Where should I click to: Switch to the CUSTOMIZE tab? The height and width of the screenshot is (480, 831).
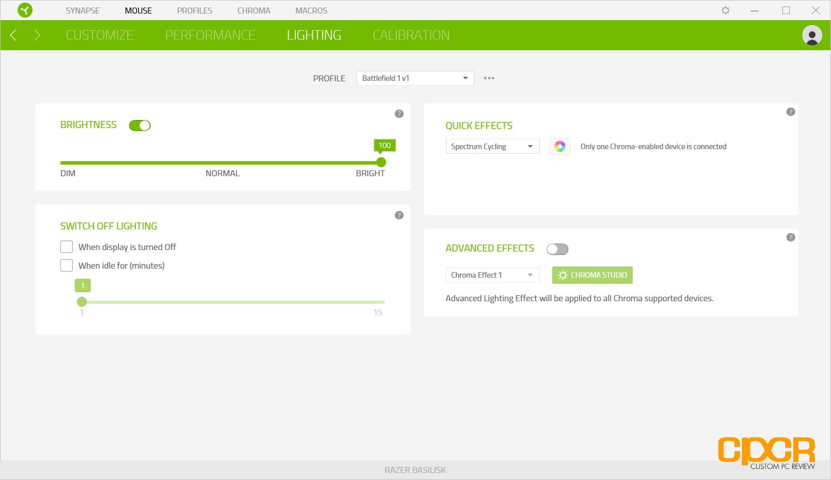click(x=100, y=35)
